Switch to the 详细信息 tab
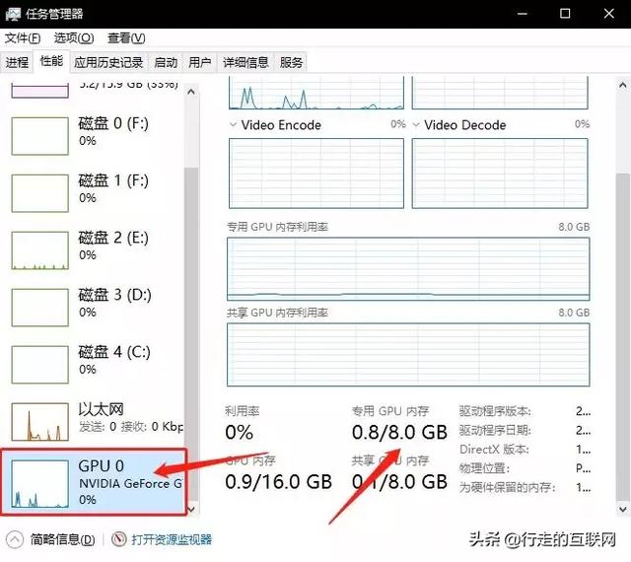 [245, 62]
